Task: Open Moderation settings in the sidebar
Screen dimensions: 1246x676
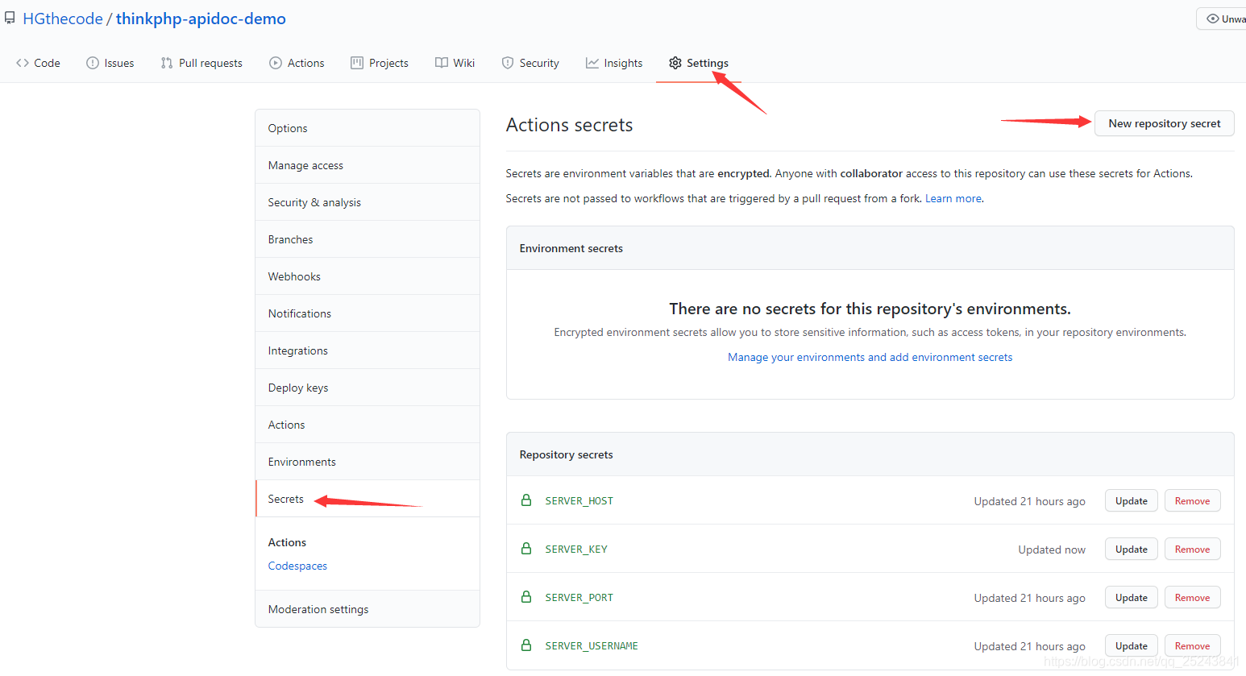Action: (x=368, y=609)
